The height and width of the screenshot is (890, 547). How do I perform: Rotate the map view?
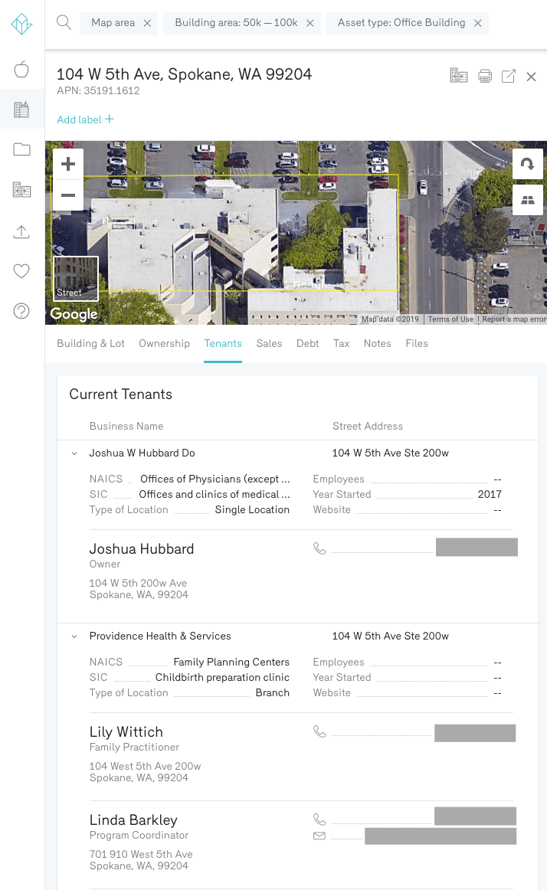[527, 164]
